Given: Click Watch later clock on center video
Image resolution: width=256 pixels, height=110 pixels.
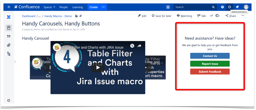Looking at the screenshot, I should click(132, 46).
